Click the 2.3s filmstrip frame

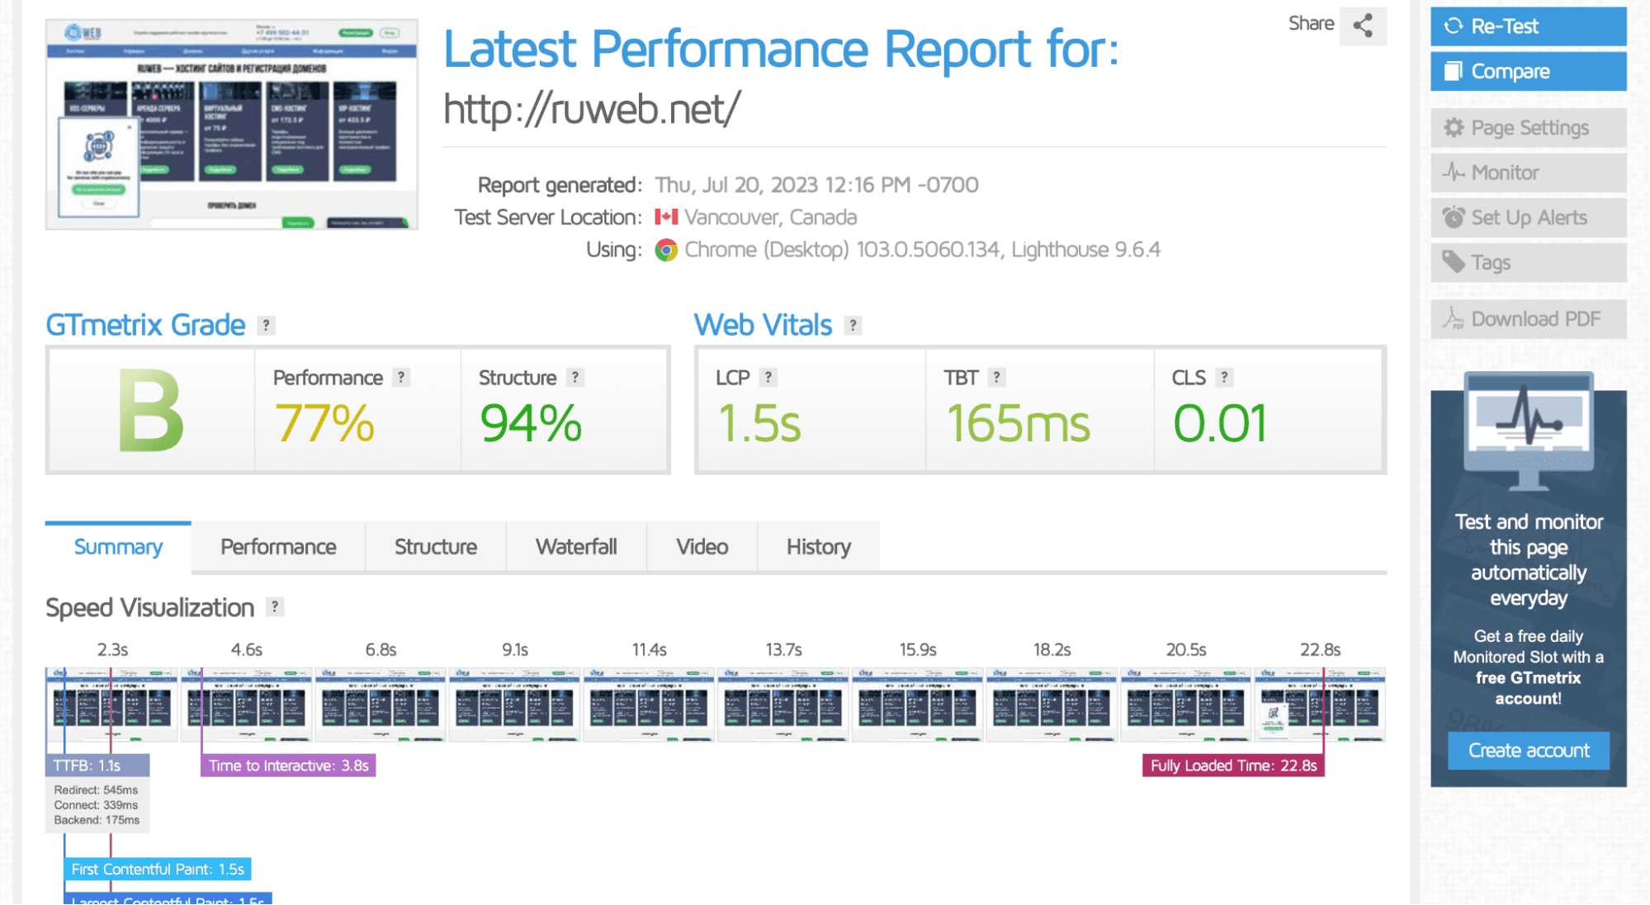point(111,705)
